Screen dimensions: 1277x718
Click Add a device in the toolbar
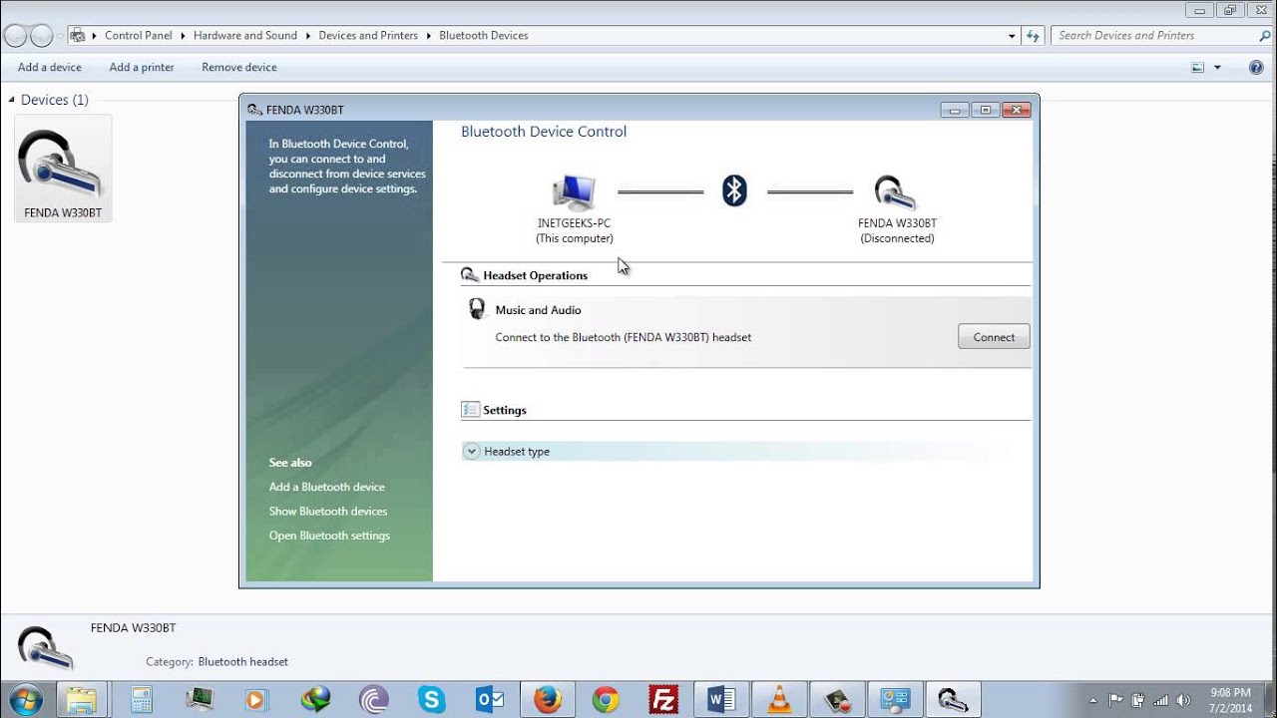(50, 67)
